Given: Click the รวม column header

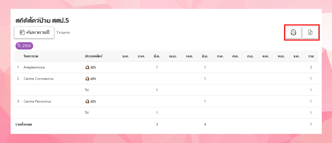Looking at the screenshot, I should pos(311,56).
